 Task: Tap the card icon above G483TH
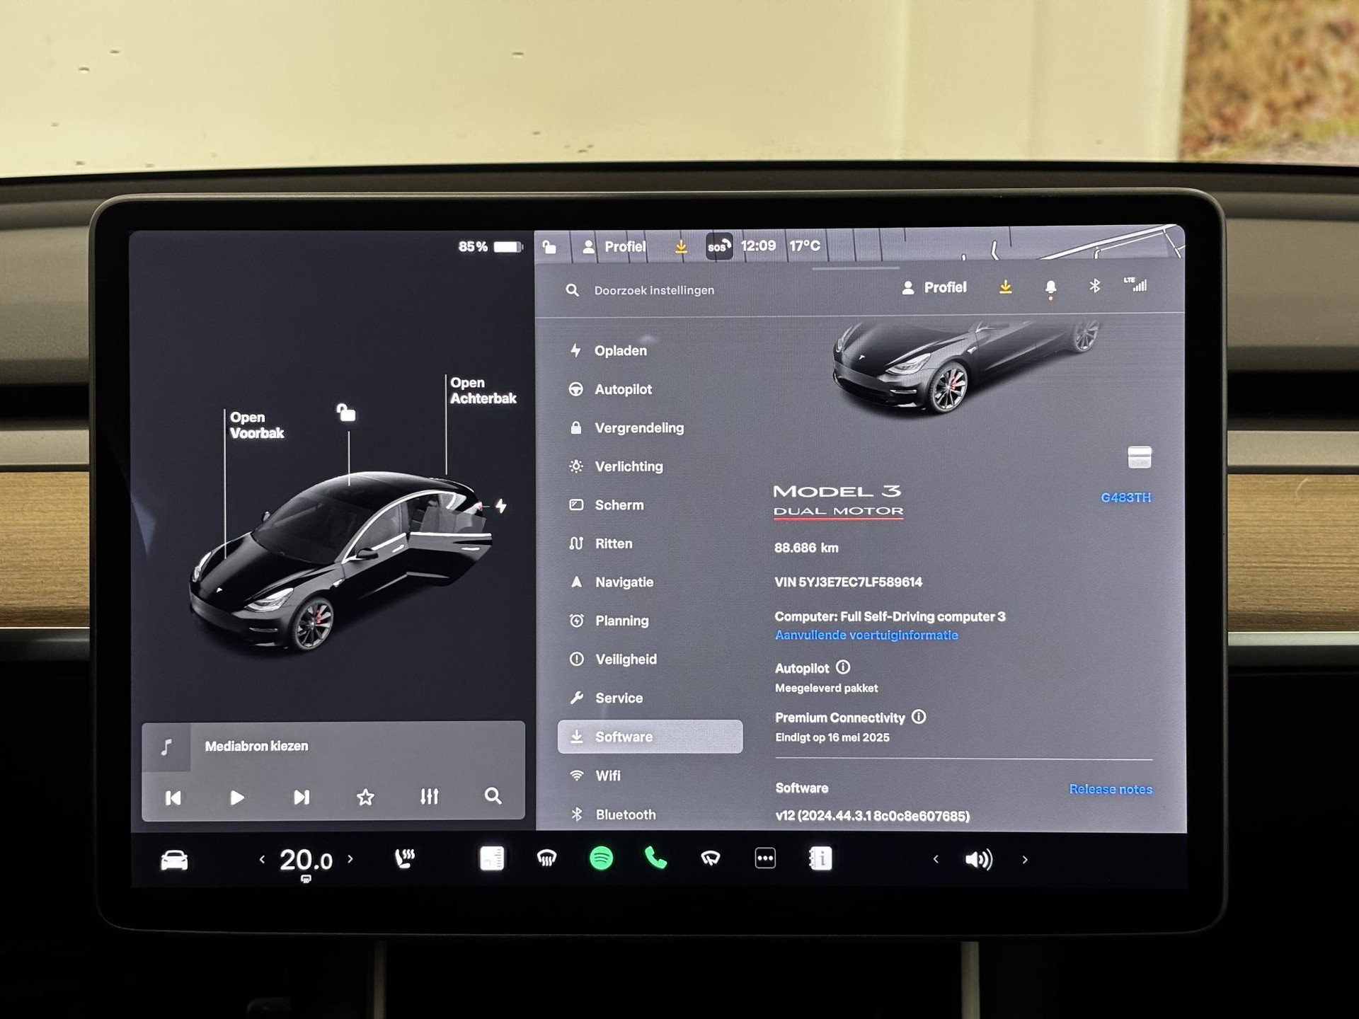click(x=1140, y=457)
